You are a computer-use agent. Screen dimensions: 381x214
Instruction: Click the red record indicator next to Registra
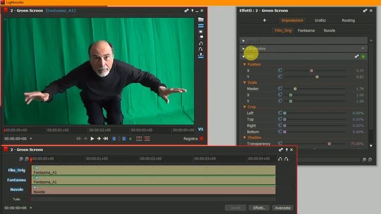201,139
